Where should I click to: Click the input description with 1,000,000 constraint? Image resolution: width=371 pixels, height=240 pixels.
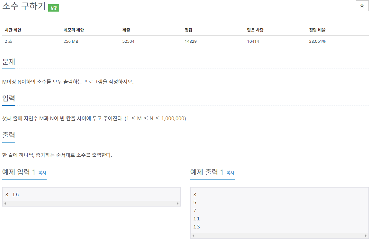(x=94, y=118)
